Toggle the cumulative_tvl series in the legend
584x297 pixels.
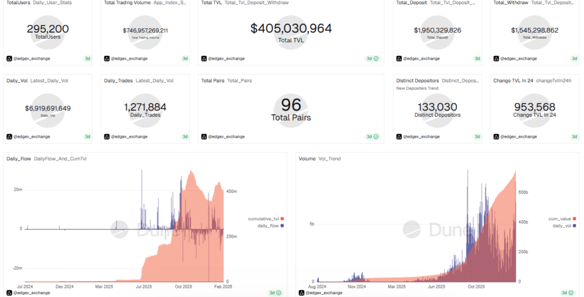point(263,219)
